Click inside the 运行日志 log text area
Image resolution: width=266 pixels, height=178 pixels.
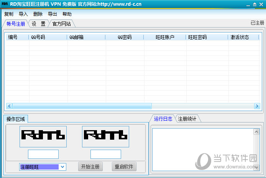point(203,150)
